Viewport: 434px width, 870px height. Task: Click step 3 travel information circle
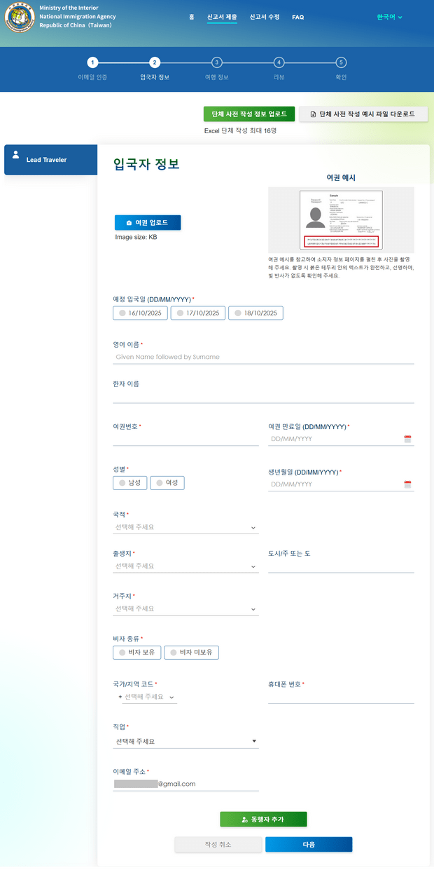click(217, 62)
